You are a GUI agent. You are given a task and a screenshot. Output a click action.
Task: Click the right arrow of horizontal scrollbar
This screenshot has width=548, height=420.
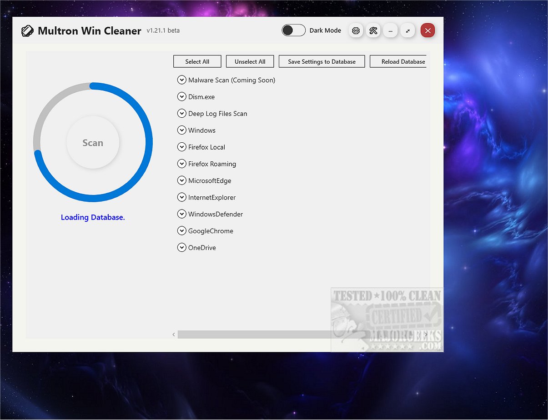coord(426,335)
